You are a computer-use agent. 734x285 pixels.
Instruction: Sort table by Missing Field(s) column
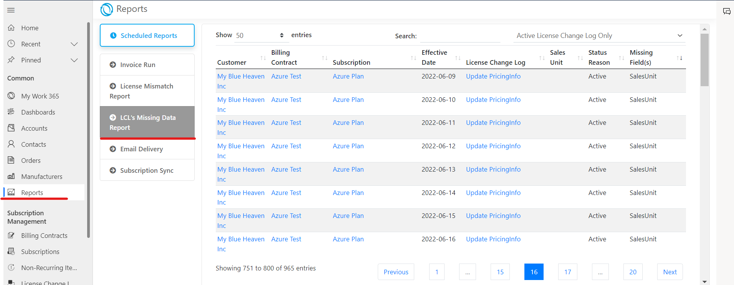click(x=679, y=58)
